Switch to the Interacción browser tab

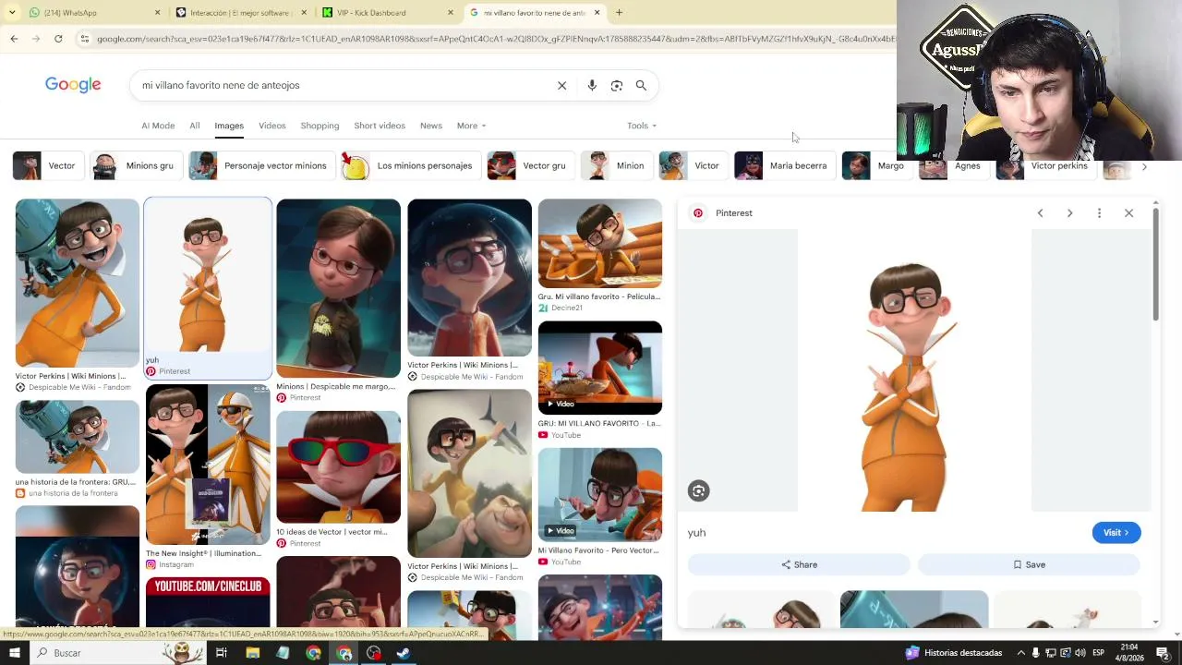[240, 13]
